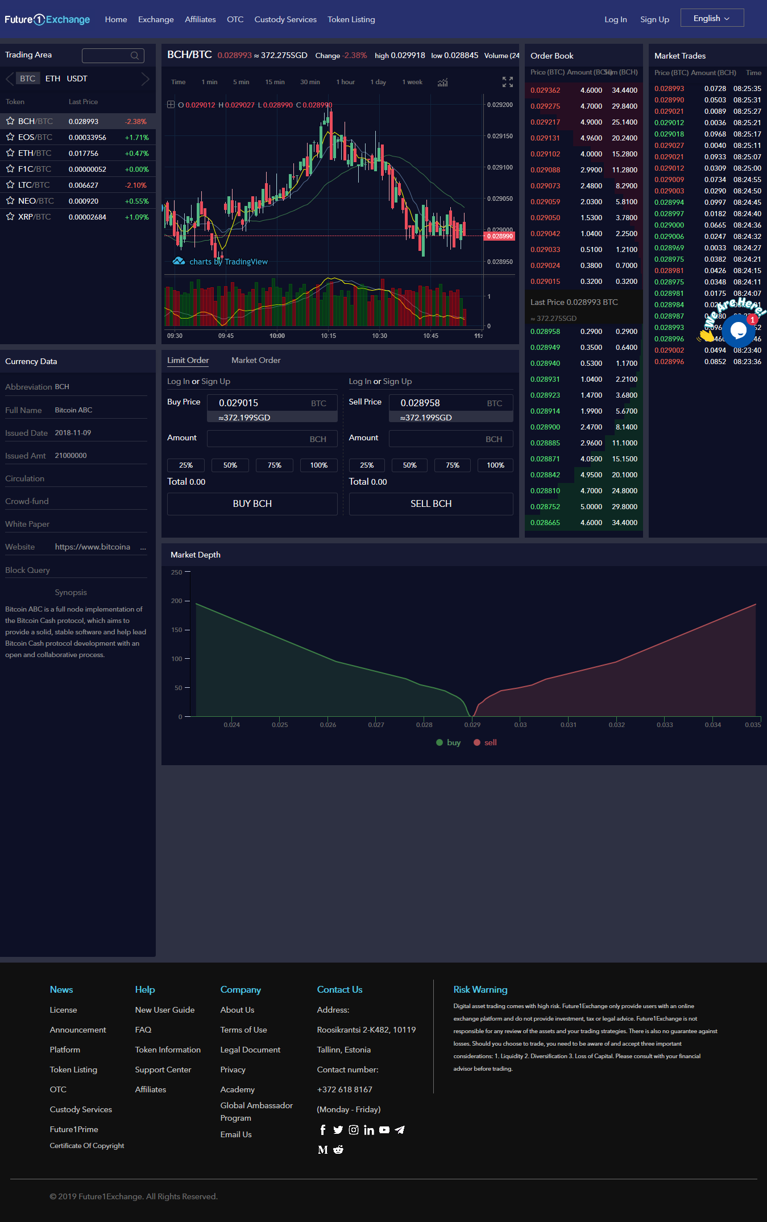The width and height of the screenshot is (767, 1222).
Task: Expand chart to fullscreen
Action: tap(508, 82)
